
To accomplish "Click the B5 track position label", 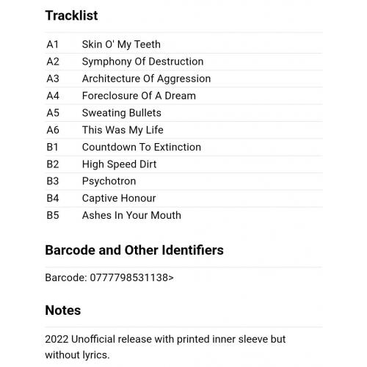I will 53,216.
